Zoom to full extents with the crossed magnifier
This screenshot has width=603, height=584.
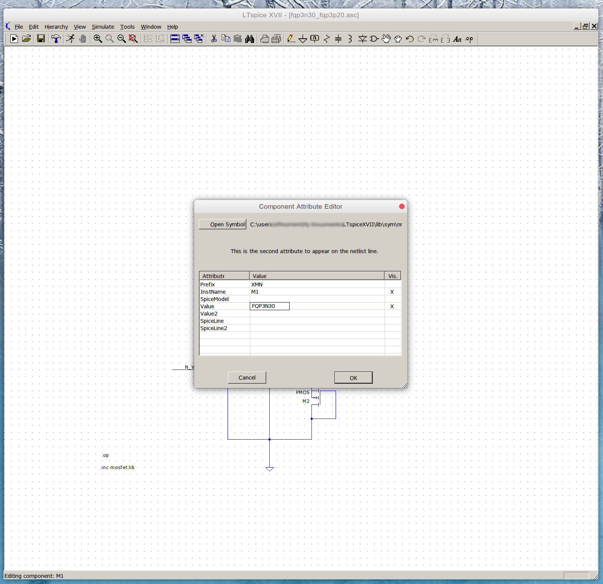pyautogui.click(x=133, y=39)
